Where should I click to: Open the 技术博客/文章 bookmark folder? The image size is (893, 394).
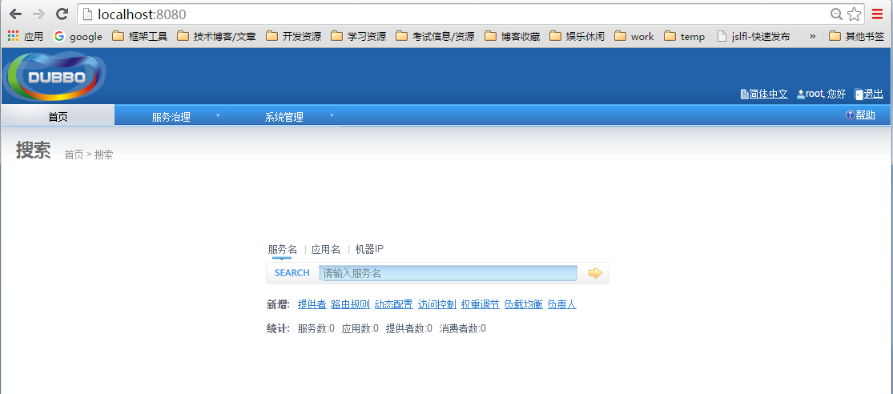point(216,37)
